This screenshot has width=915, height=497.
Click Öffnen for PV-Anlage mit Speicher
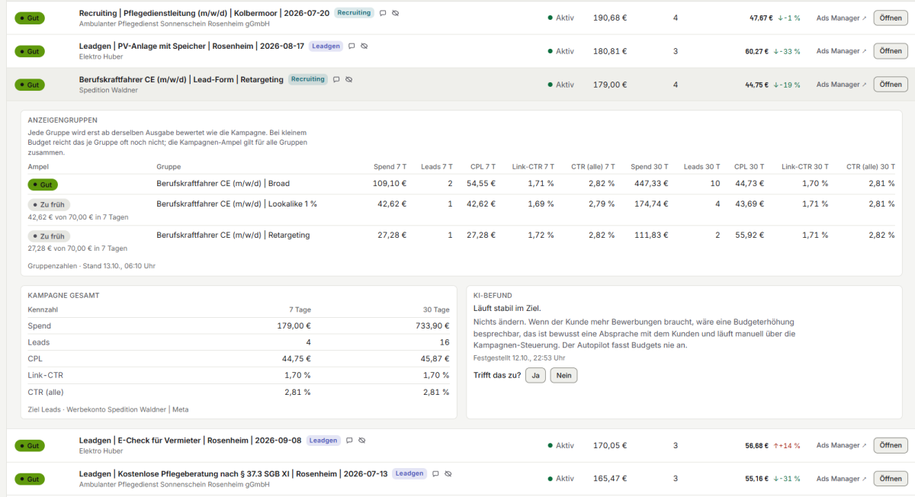pos(891,51)
